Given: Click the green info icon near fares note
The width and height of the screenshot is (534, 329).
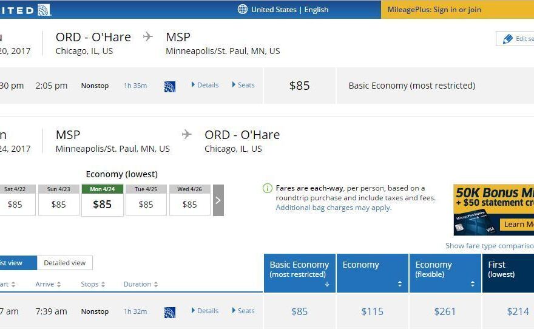Looking at the screenshot, I should (268, 188).
